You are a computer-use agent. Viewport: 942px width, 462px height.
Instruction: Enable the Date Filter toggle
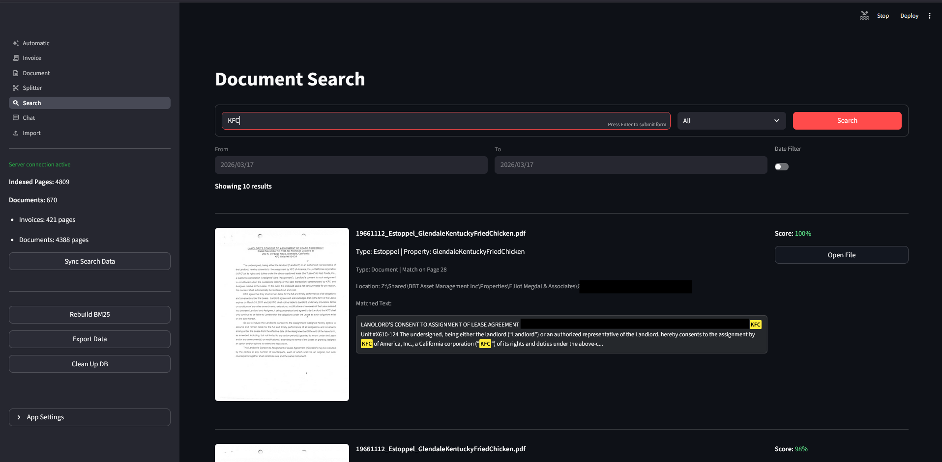coord(781,166)
